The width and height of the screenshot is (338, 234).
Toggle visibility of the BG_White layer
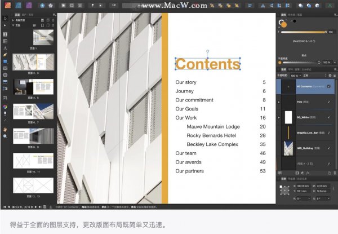pyautogui.click(x=329, y=117)
